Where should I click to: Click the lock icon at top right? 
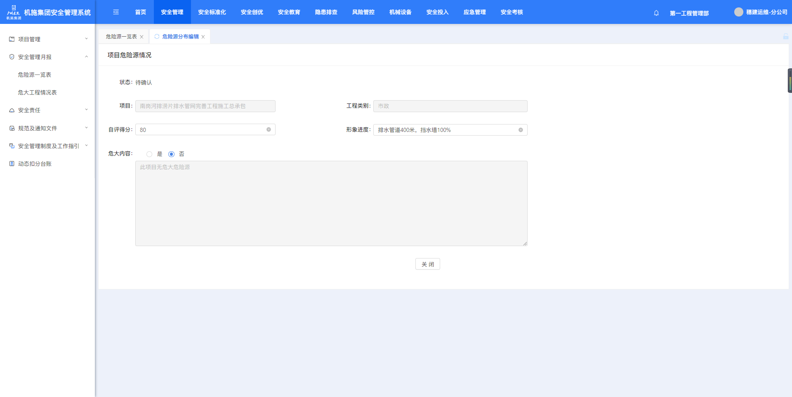click(x=786, y=37)
